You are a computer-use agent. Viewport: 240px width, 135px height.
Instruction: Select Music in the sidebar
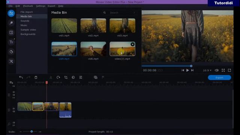[x=24, y=25]
